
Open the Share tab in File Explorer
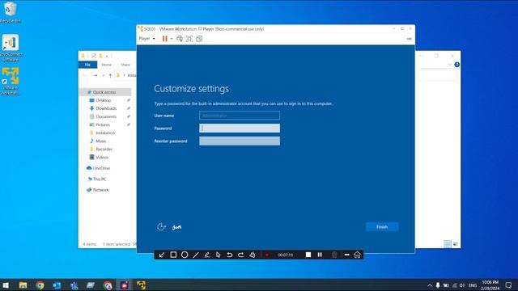click(x=125, y=65)
